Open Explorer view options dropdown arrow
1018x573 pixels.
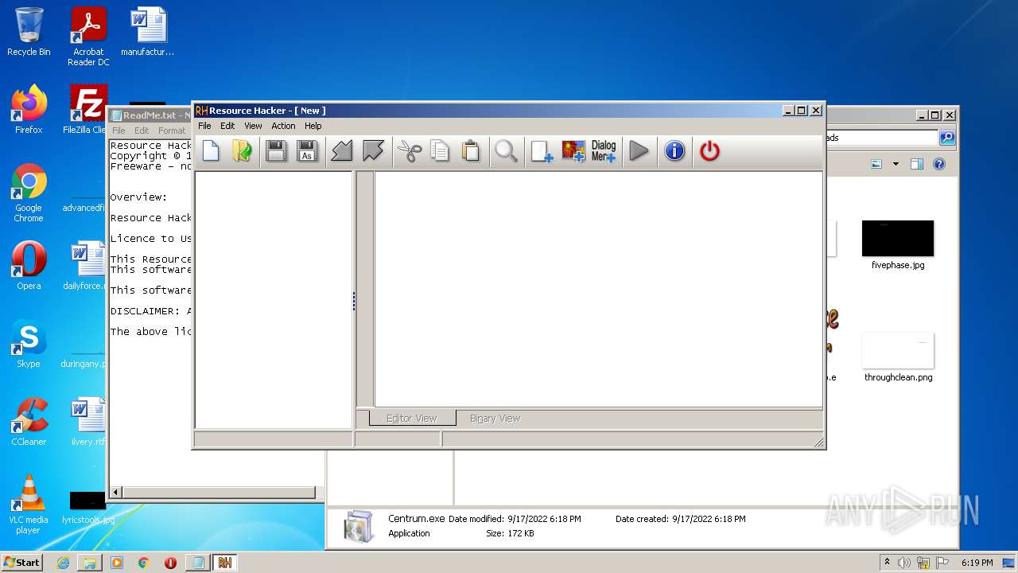pyautogui.click(x=896, y=164)
